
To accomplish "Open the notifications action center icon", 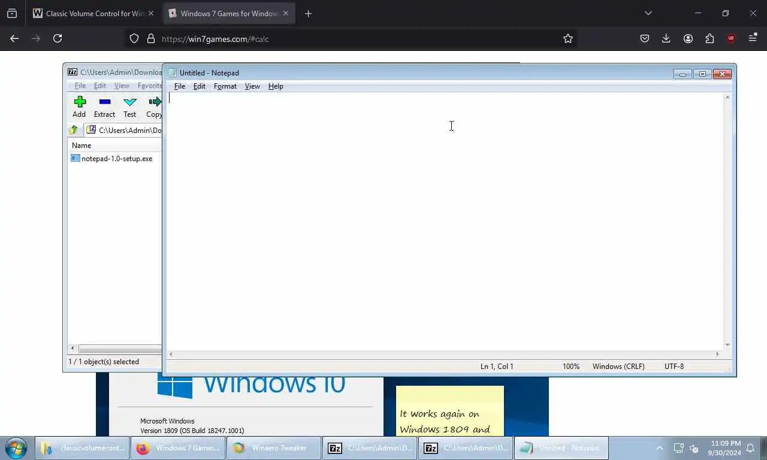I will tap(750, 448).
